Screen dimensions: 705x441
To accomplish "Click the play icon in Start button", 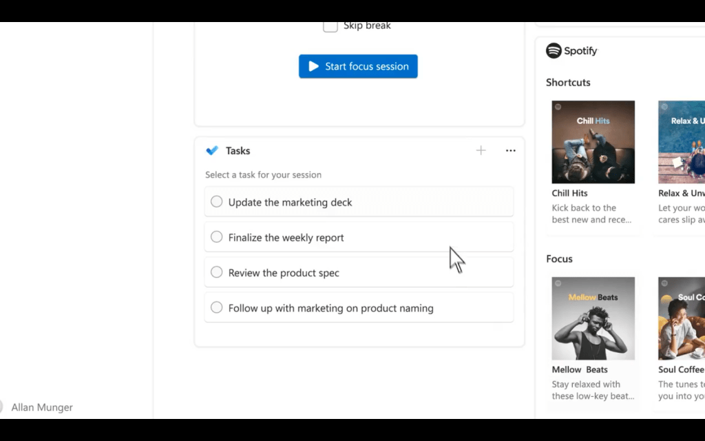I will 313,66.
